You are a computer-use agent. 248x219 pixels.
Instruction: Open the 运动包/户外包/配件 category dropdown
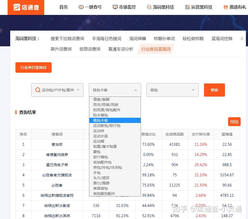57,90
